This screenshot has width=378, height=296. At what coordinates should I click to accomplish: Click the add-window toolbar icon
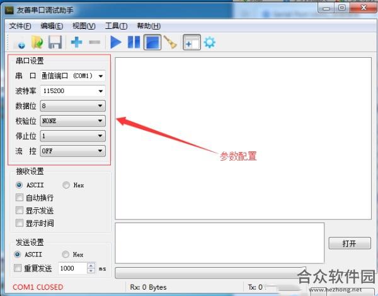(x=192, y=43)
